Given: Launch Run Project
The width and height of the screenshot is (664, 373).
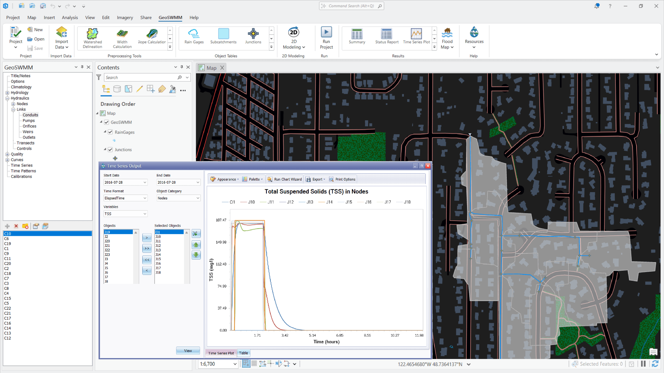Looking at the screenshot, I should [x=326, y=37].
